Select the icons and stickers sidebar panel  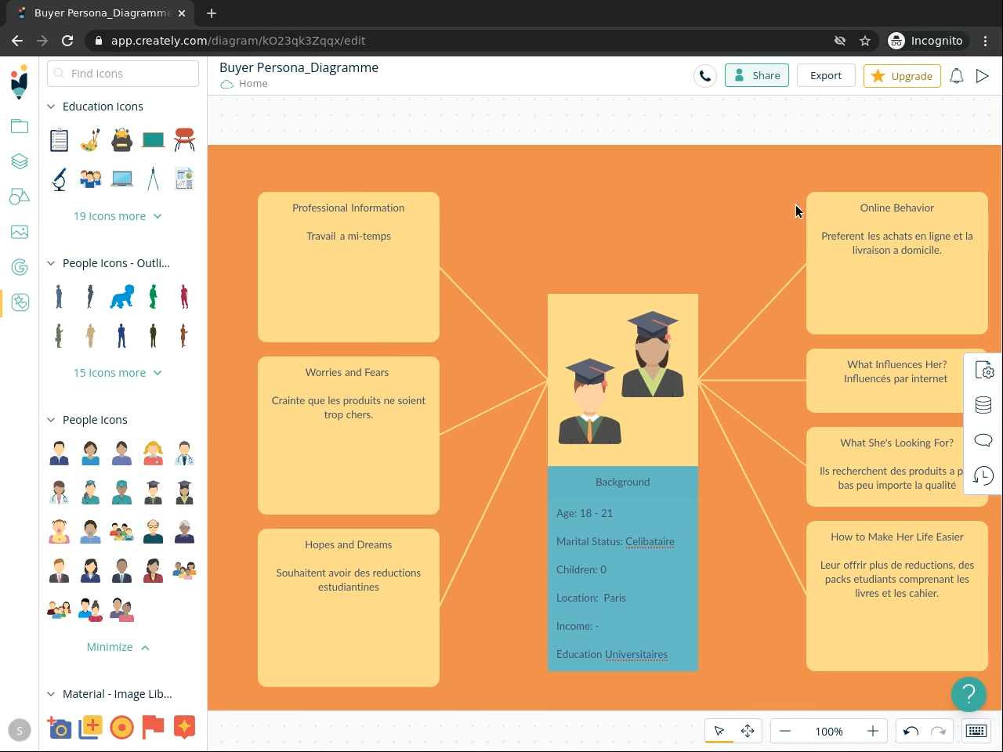coord(20,302)
